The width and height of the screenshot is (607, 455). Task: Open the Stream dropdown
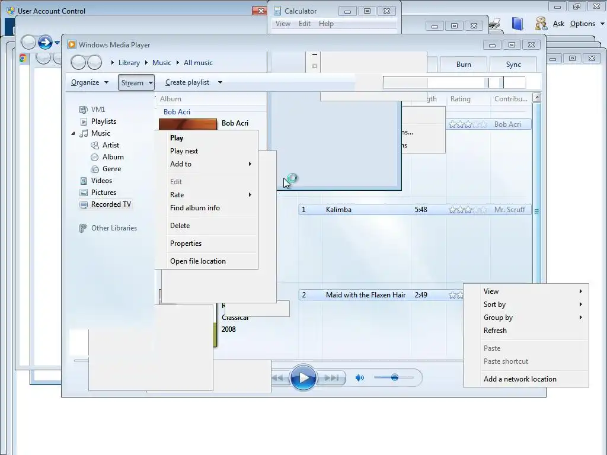pos(136,82)
